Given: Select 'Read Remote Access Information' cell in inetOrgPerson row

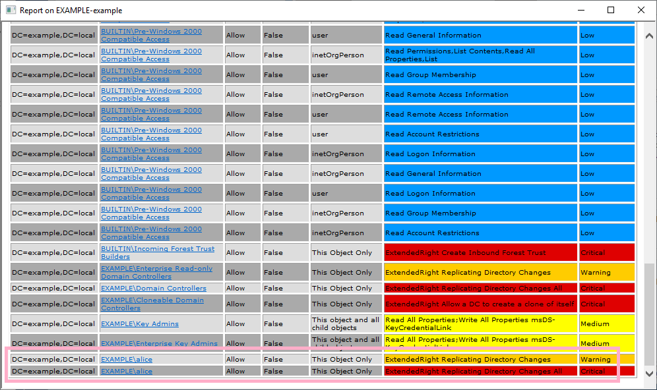Looking at the screenshot, I should (481, 95).
